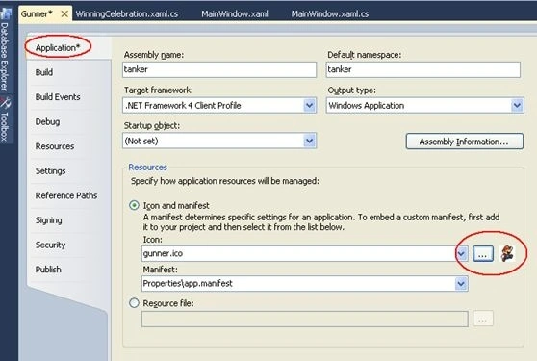537x361 pixels.
Task: Click the gunner icon preview image
Action: 507,253
